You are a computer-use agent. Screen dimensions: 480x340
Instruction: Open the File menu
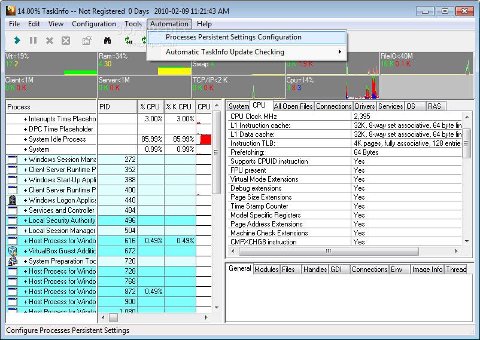(x=14, y=24)
